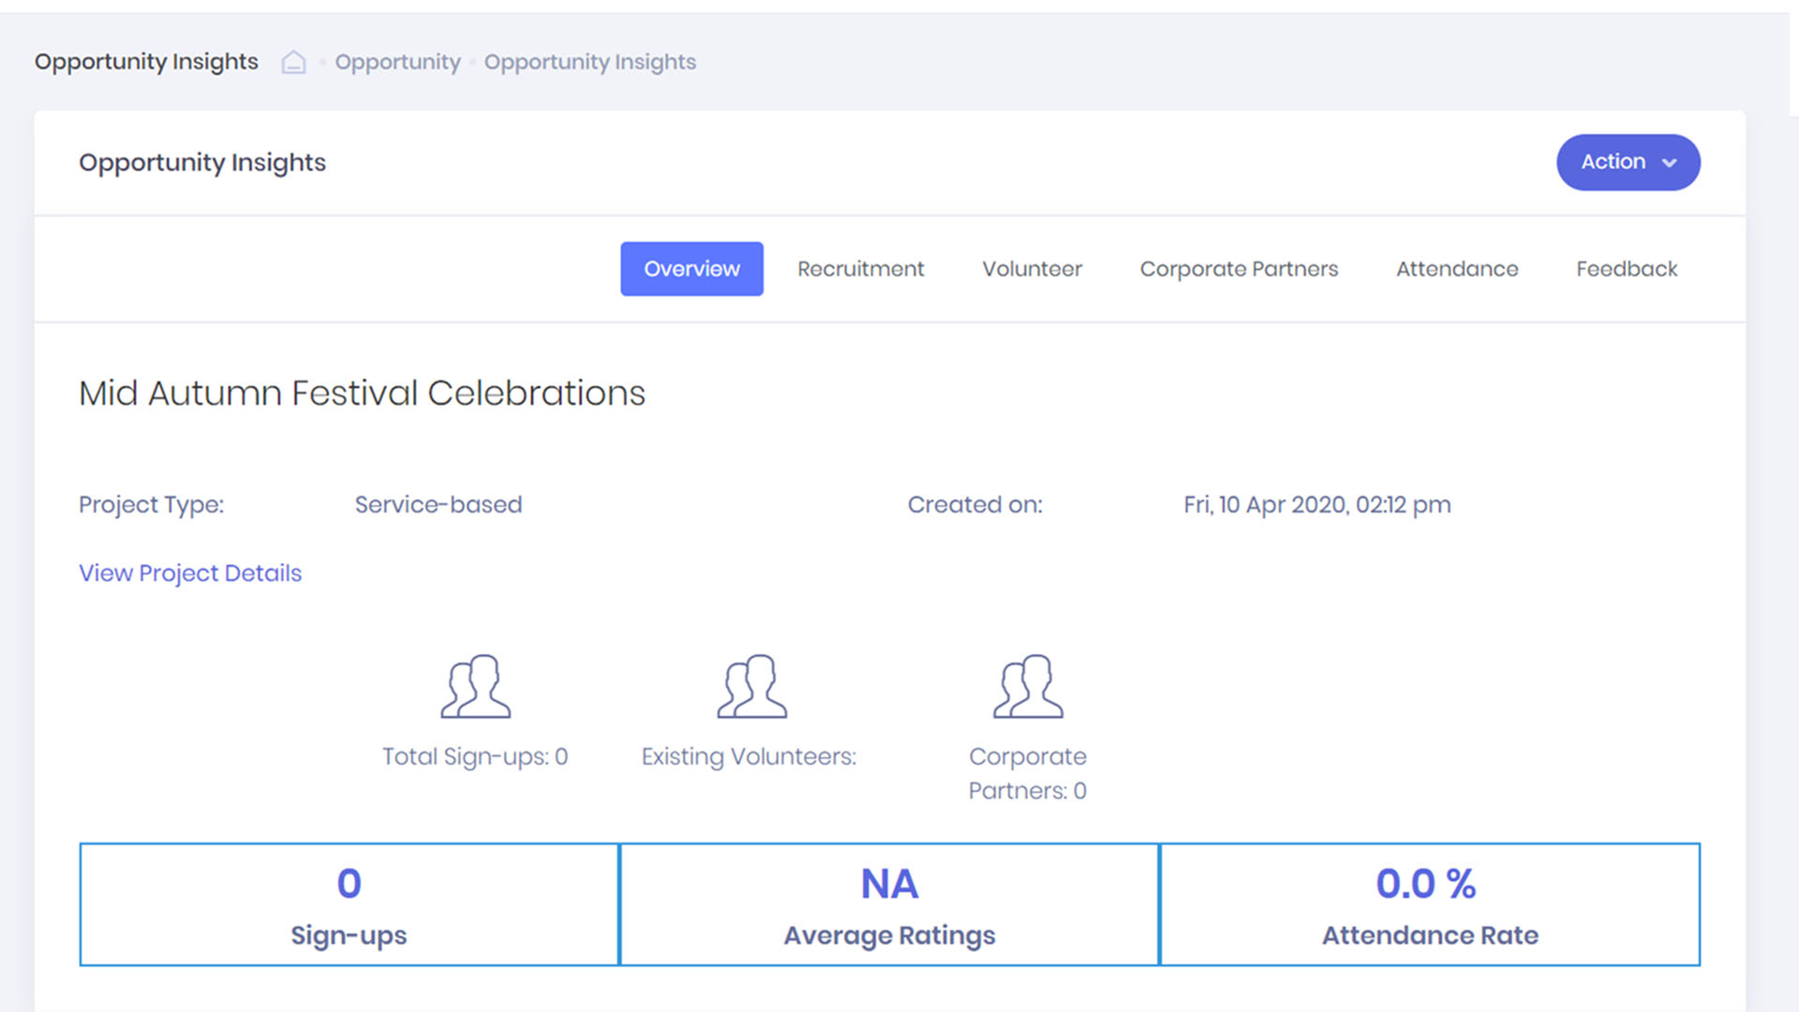
Task: Click the home breadcrumb icon
Action: click(x=293, y=62)
